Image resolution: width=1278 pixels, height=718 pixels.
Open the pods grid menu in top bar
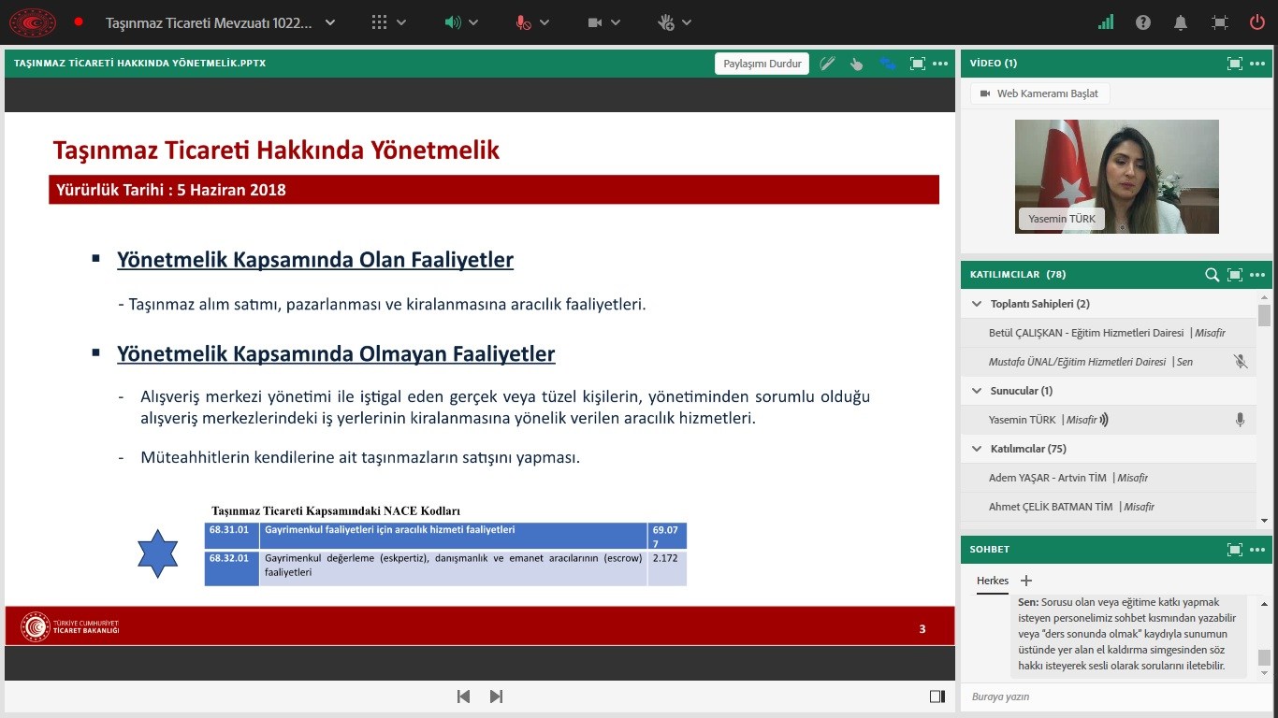(x=379, y=22)
